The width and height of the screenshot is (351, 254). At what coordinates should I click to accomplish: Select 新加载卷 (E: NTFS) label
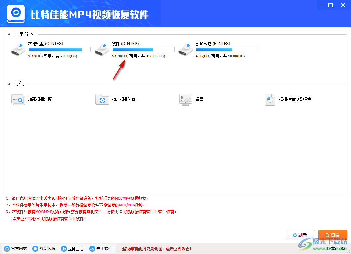click(213, 44)
